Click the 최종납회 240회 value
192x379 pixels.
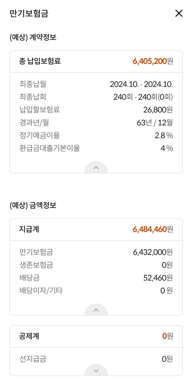tap(143, 97)
